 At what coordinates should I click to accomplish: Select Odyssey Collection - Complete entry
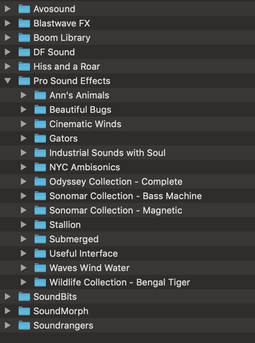116,182
